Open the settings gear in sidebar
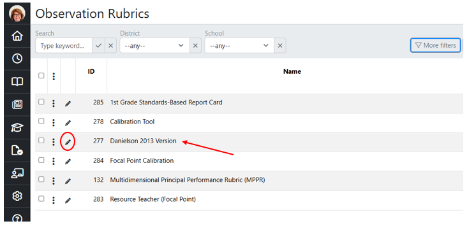 17,196
